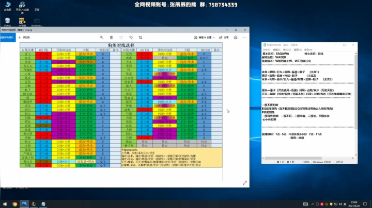Click the Add to button with plus
Screen dimensions: 372x208
click(x=24, y=38)
